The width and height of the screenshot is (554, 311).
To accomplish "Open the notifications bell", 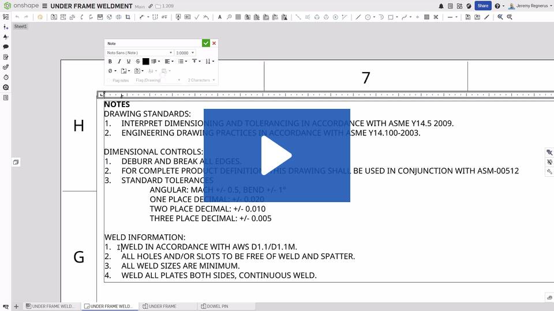I will [441, 6].
